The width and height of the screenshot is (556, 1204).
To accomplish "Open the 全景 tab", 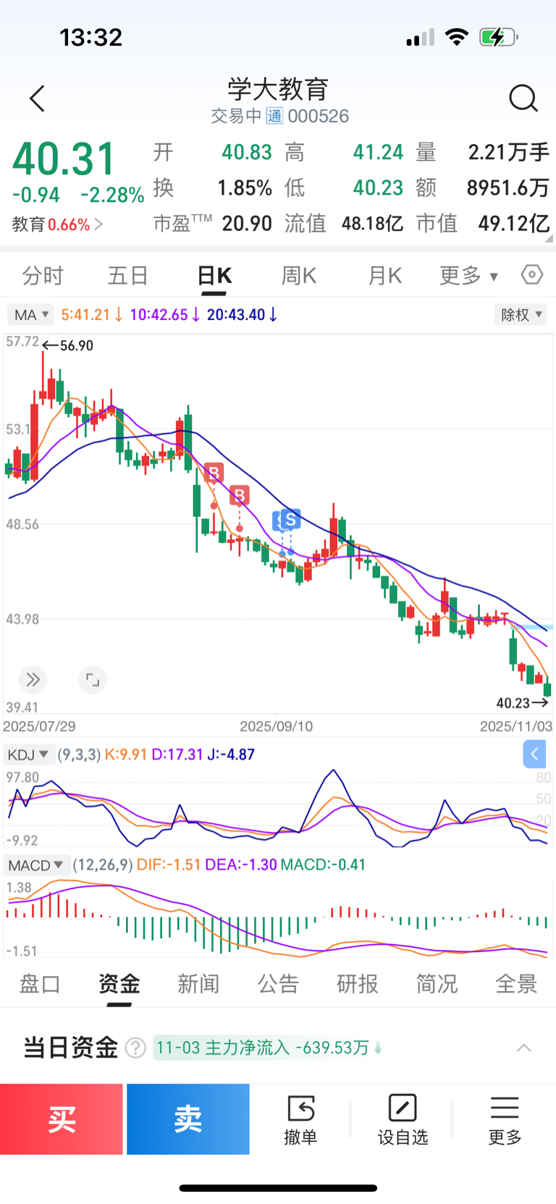I will (516, 983).
